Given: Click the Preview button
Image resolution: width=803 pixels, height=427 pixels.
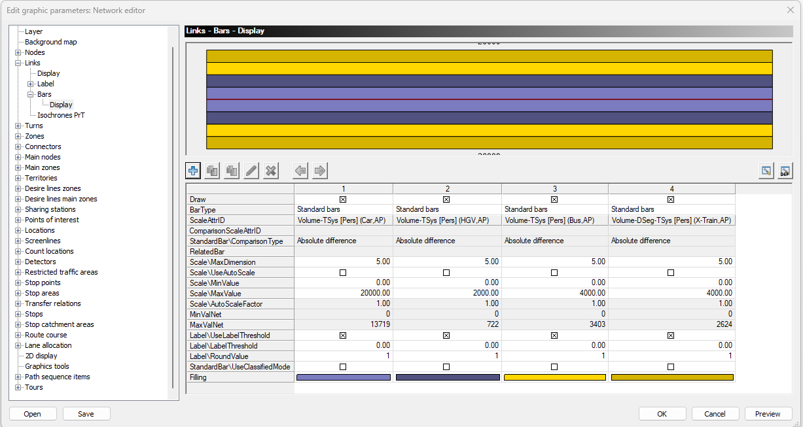Looking at the screenshot, I should [768, 414].
